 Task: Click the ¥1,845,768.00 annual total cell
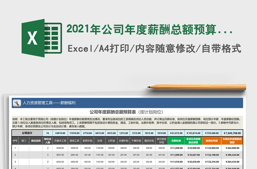231,133
